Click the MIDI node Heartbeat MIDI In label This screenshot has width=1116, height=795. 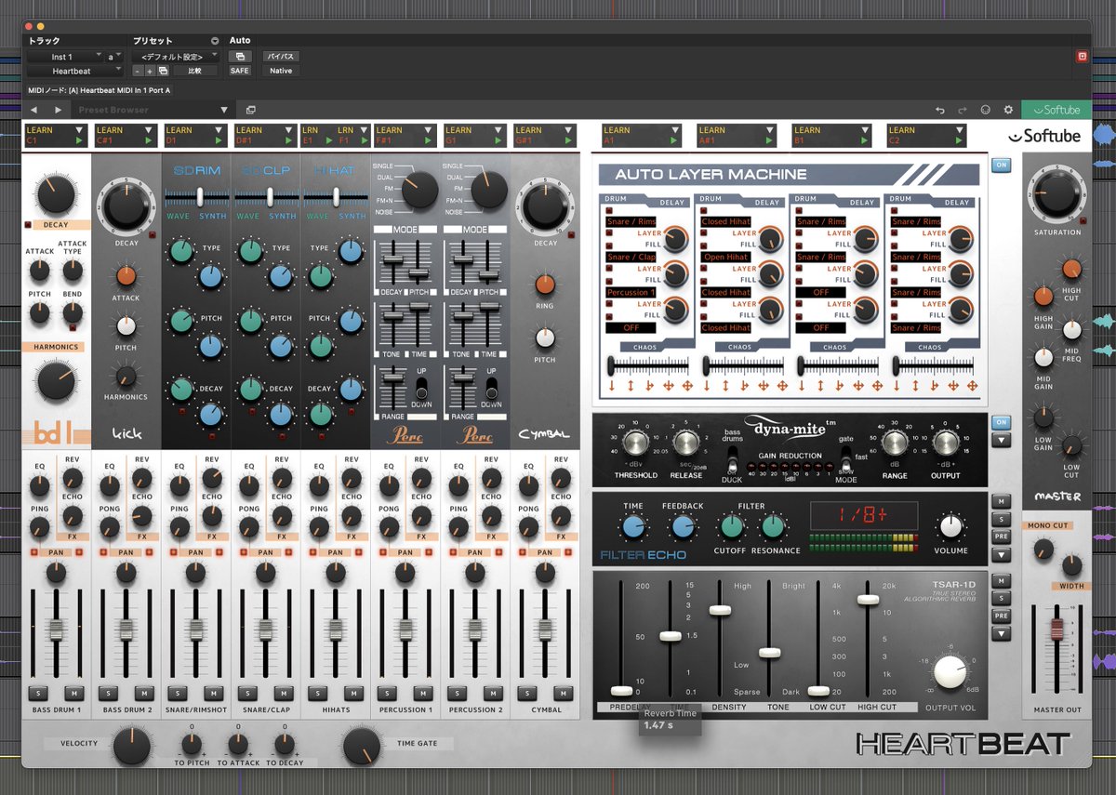[100, 90]
